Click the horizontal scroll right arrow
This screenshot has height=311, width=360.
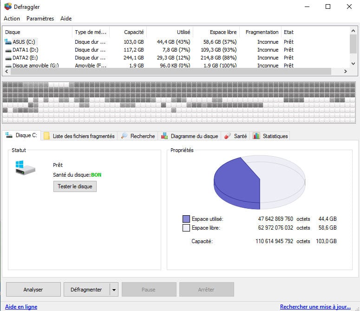pyautogui.click(x=345, y=72)
